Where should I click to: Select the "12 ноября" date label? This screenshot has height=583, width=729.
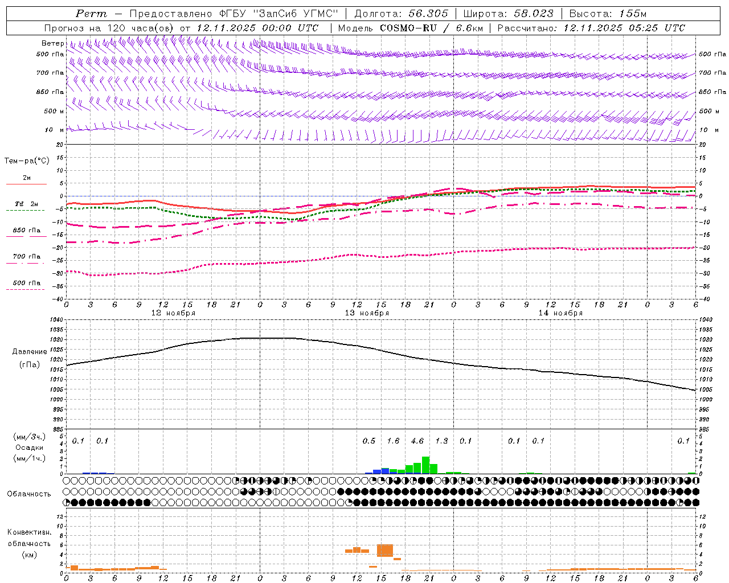tap(173, 313)
